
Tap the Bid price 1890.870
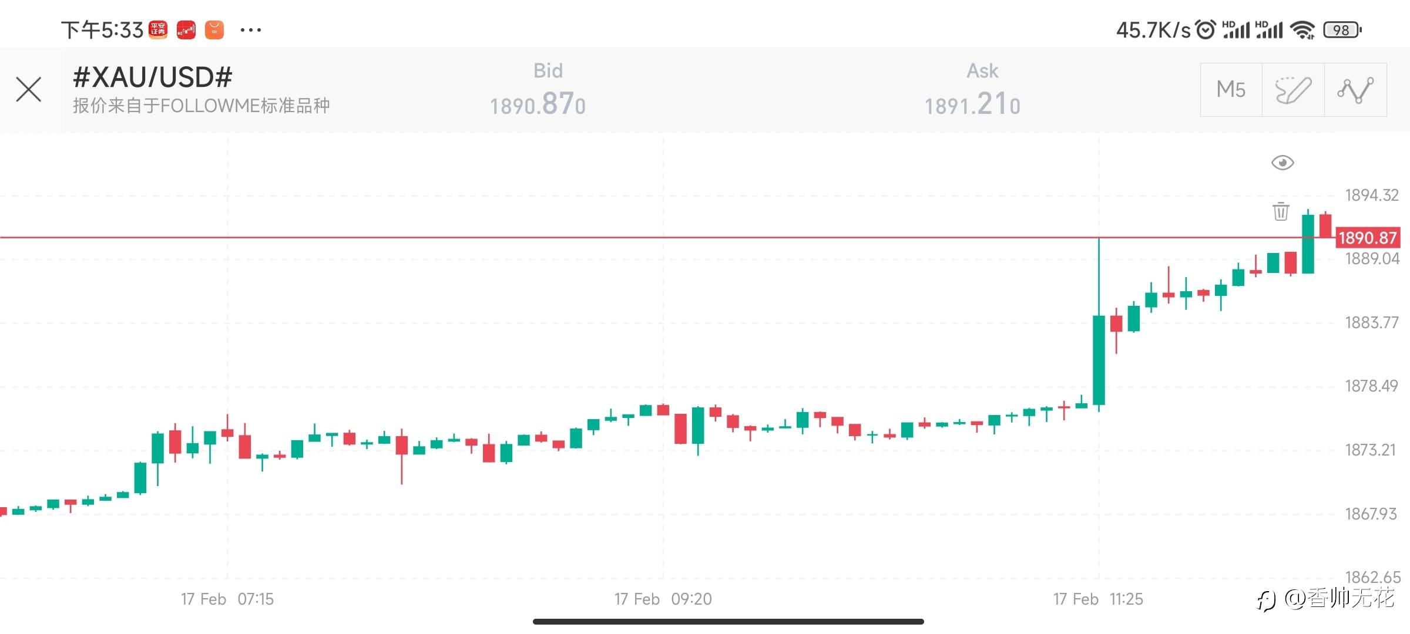538,104
